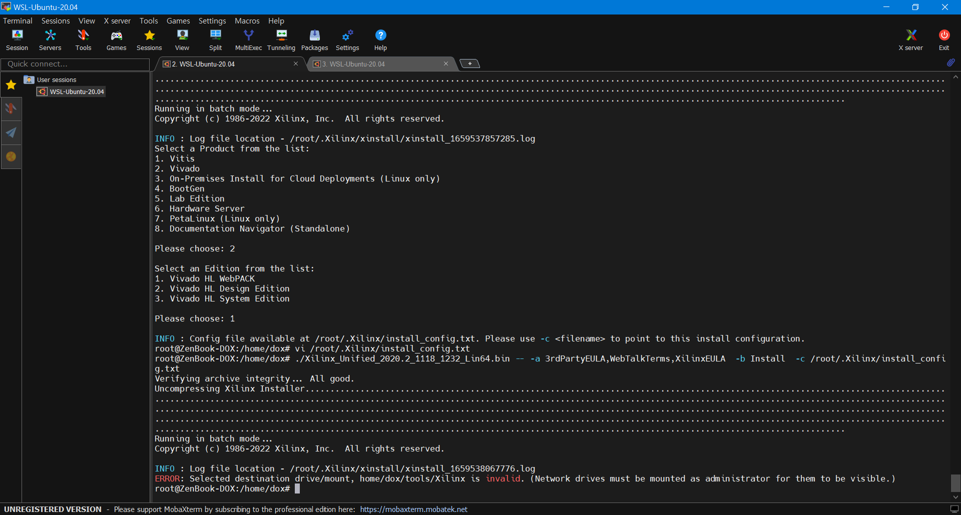The height and width of the screenshot is (515, 961).
Task: Open the mobaxterm.mobatek.net link
Action: [x=413, y=509]
